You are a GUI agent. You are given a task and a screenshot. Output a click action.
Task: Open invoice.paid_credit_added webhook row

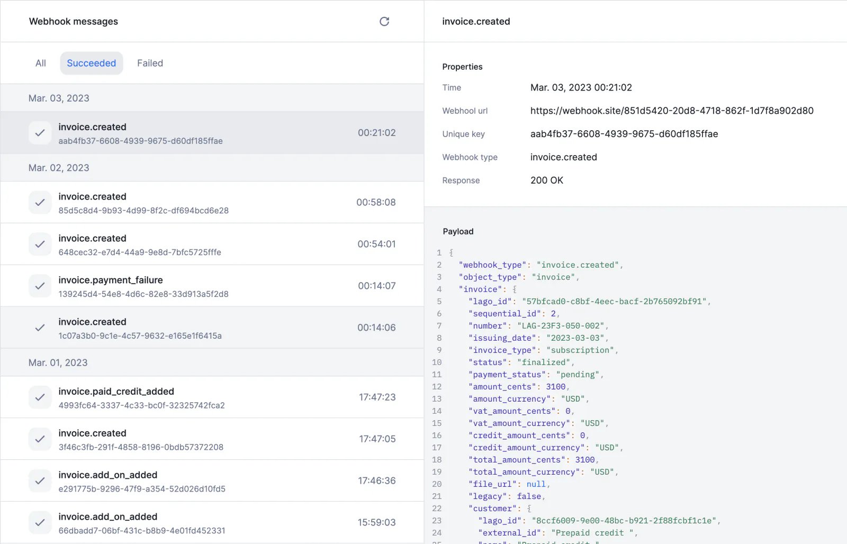[x=212, y=397]
